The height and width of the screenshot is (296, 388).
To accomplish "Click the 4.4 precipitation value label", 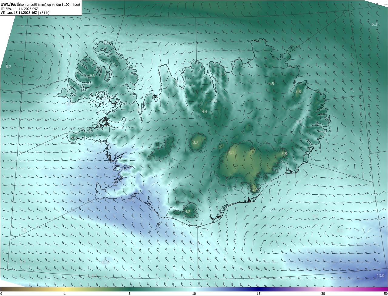I will point(205,112).
